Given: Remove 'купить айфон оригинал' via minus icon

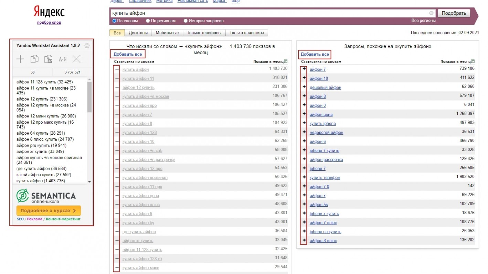Looking at the screenshot, I should 117,178.
